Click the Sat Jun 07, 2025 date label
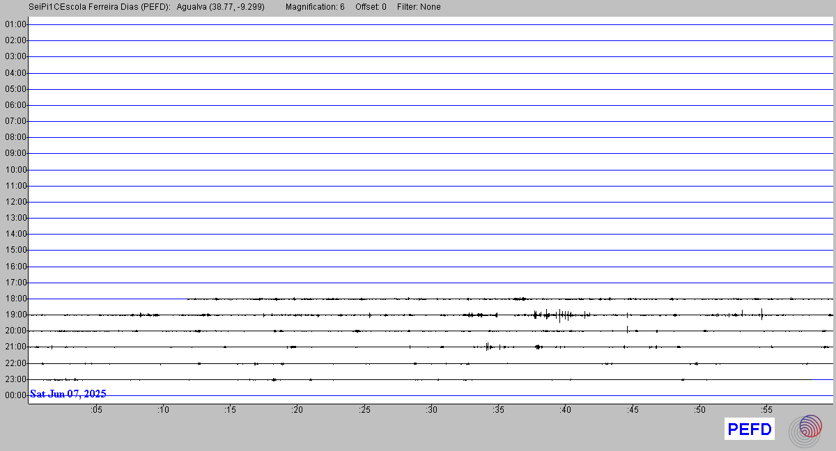Screen dimensions: 836x451 pos(68,394)
